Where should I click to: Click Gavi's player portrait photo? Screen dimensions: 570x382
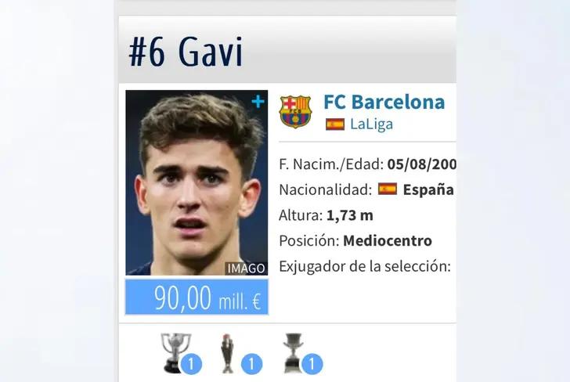tap(197, 182)
